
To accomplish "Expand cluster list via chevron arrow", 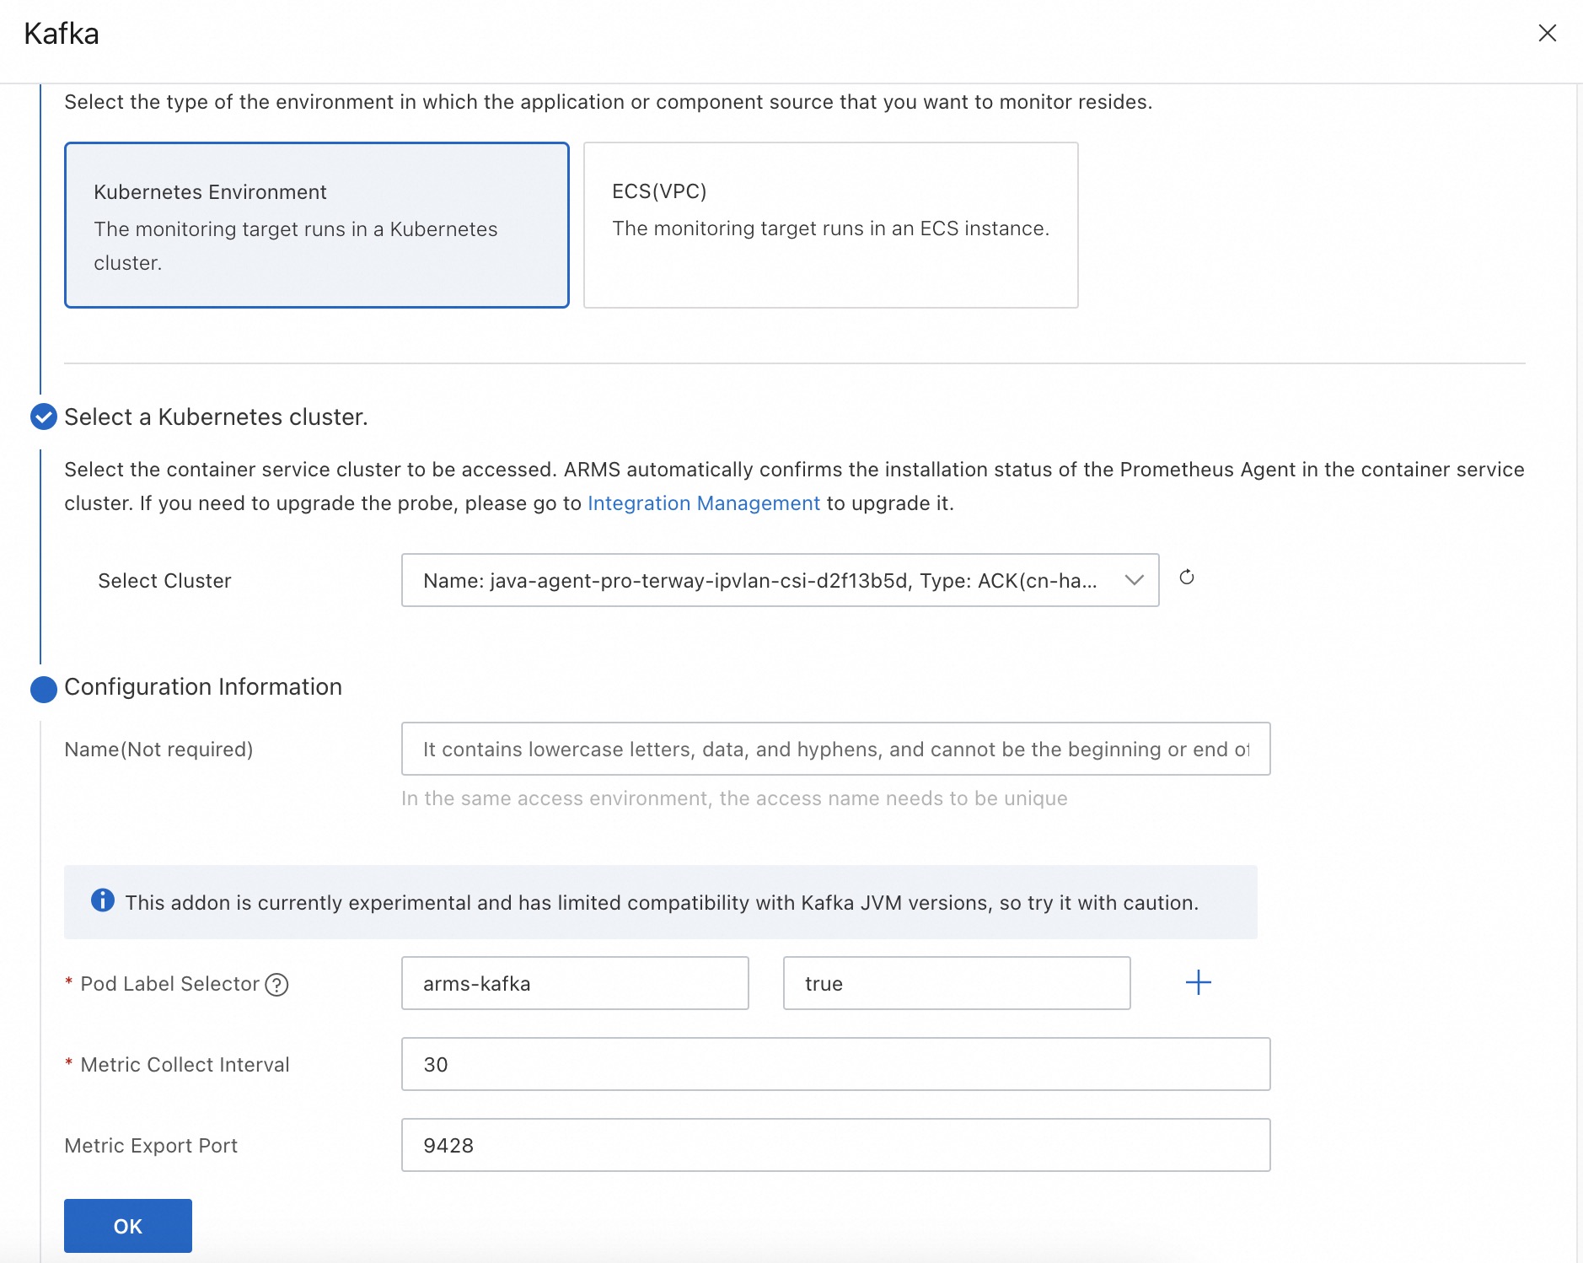I will (1134, 580).
